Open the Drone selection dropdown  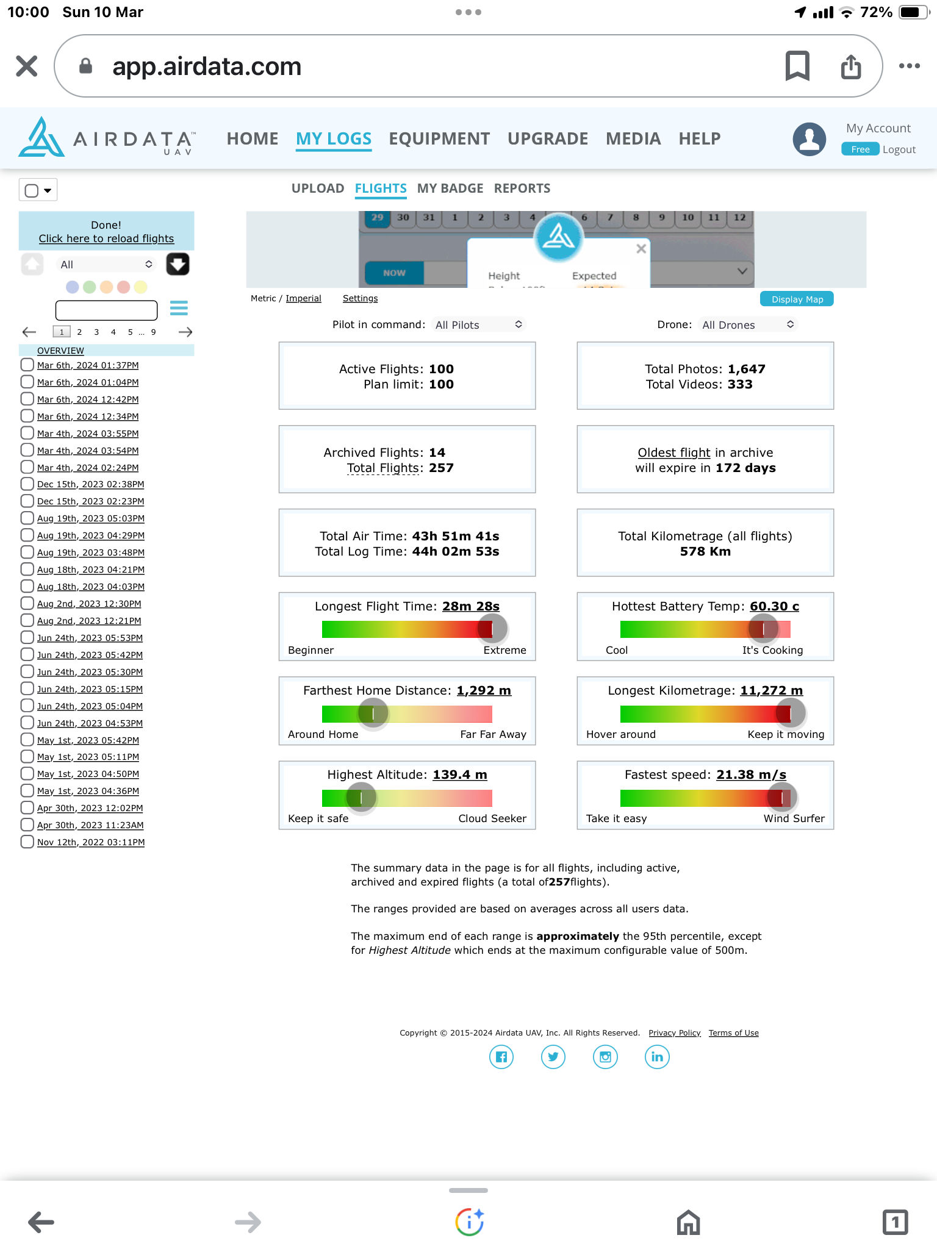click(747, 325)
